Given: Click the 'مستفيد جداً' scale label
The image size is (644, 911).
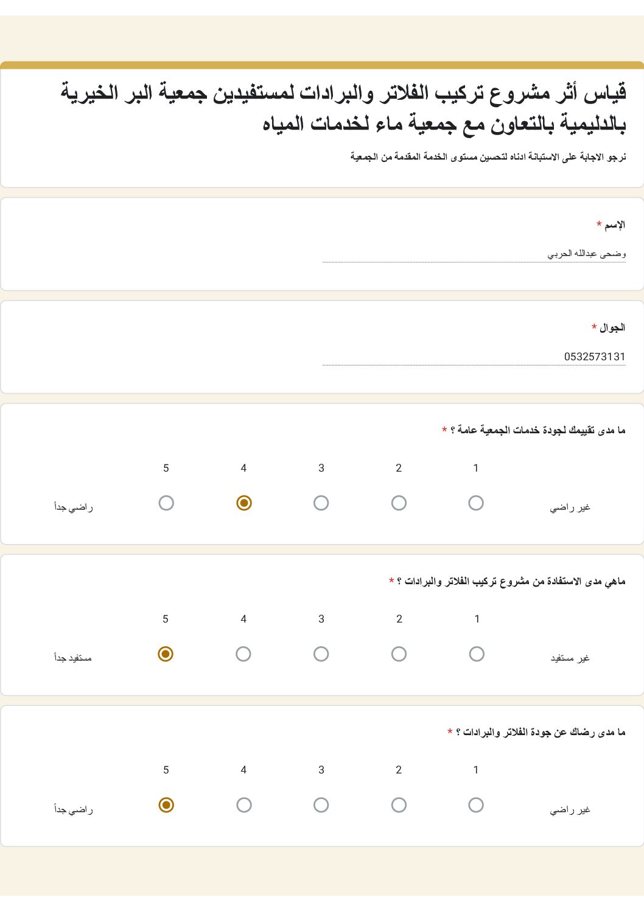Looking at the screenshot, I should coord(73,658).
